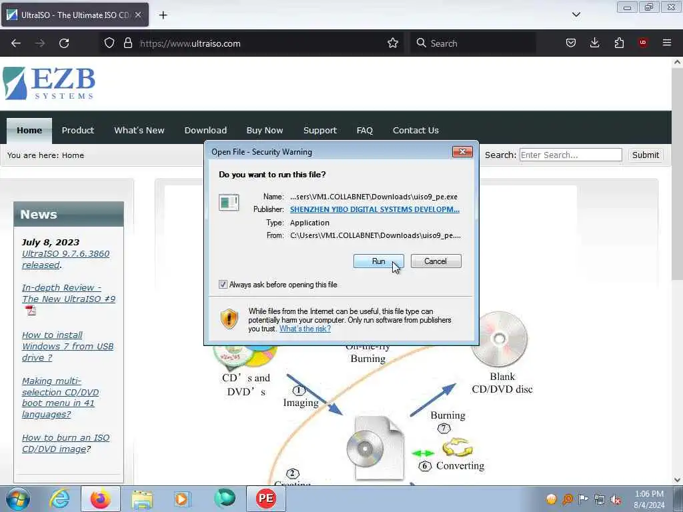Open In-depth Review New UltraISO link
This screenshot has width=683, height=512.
pos(69,293)
